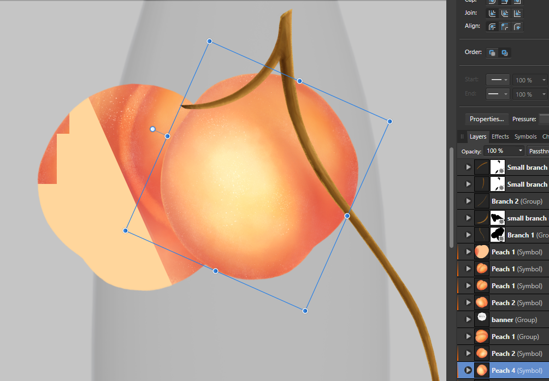Click the topmost corner handle of selection box

pos(209,41)
